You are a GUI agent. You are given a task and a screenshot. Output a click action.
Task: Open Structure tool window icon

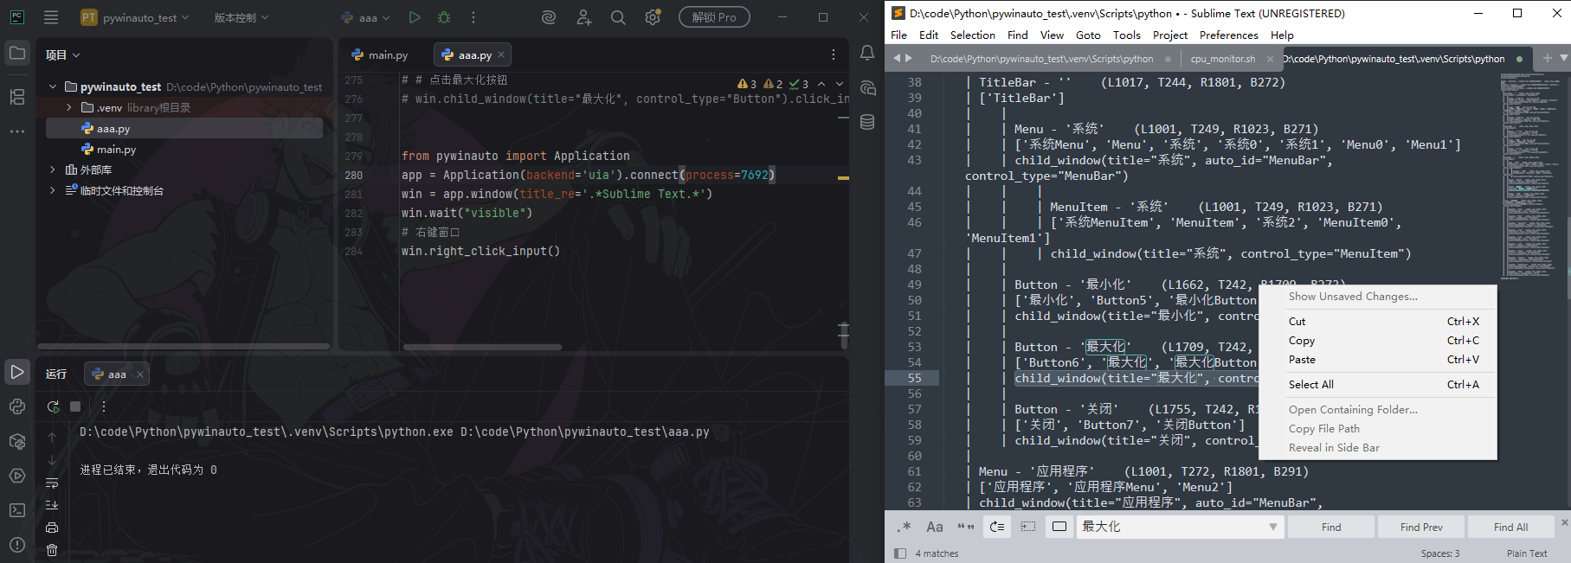[17, 97]
